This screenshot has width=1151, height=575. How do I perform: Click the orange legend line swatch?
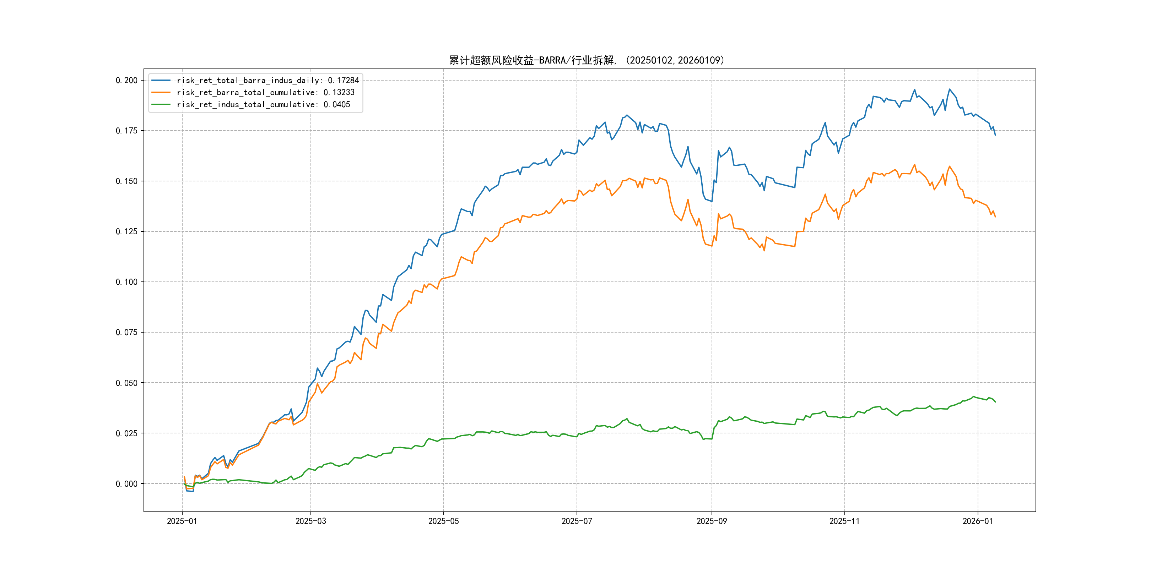click(161, 92)
